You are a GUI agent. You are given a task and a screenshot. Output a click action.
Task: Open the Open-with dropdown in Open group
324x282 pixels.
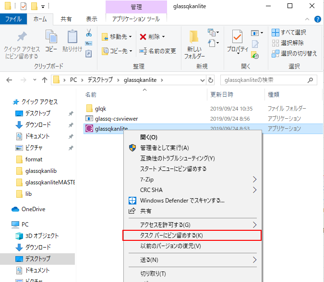click(x=257, y=33)
